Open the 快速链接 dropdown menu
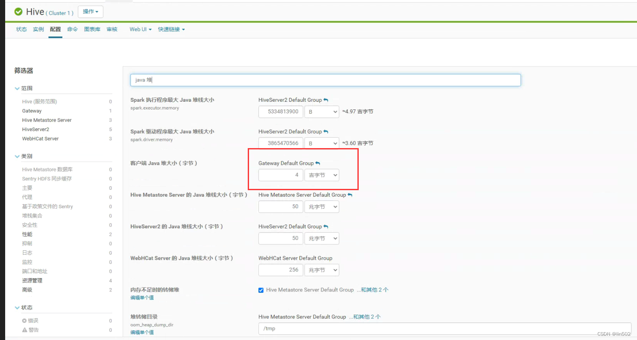Image resolution: width=637 pixels, height=340 pixels. pyautogui.click(x=171, y=29)
